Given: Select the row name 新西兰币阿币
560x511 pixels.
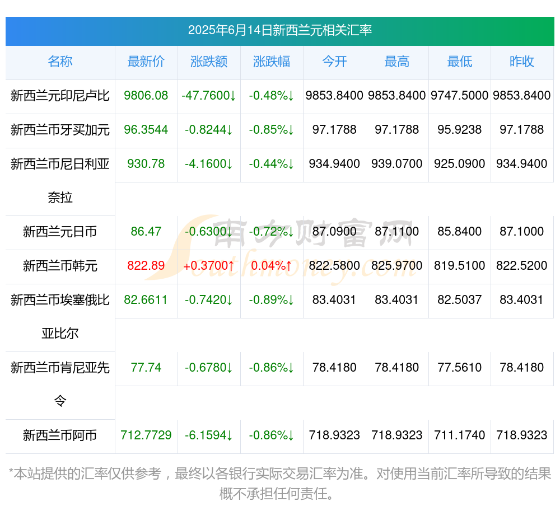Looking at the screenshot, I should click(60, 435).
